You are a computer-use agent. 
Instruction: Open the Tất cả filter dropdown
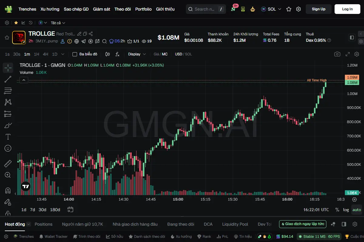58,23
